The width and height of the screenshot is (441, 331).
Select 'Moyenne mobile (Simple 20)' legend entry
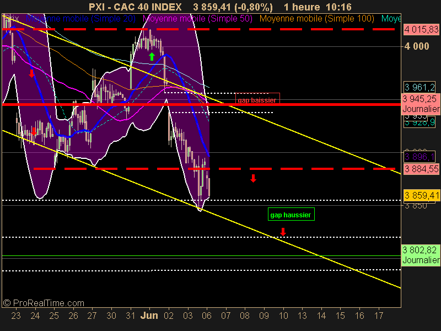(80, 19)
